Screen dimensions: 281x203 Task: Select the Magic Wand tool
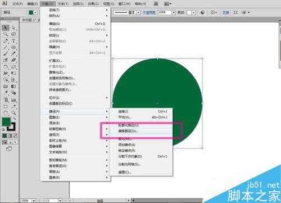(6, 34)
